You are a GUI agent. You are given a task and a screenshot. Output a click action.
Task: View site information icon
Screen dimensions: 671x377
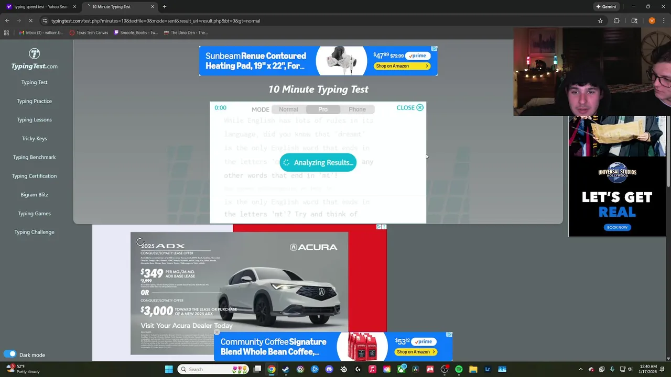[x=45, y=21]
